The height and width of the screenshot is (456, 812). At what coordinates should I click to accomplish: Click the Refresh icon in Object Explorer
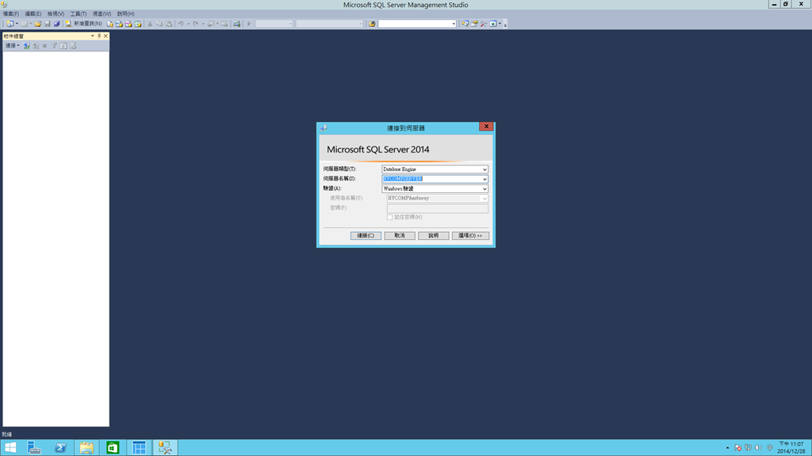(x=63, y=46)
